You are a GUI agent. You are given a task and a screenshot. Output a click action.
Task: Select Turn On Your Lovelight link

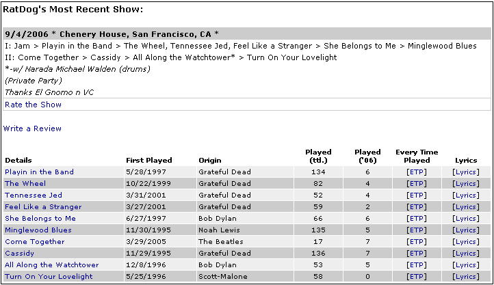pos(49,277)
